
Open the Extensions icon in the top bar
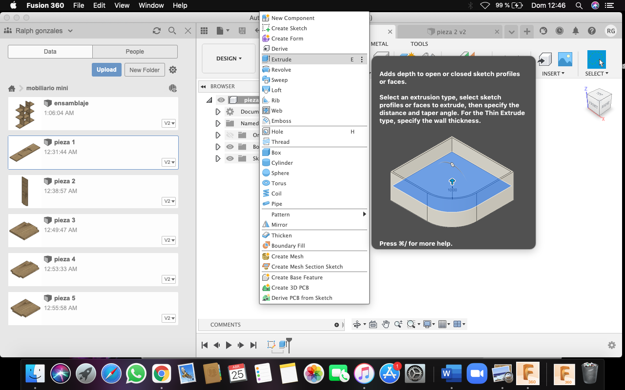(543, 31)
